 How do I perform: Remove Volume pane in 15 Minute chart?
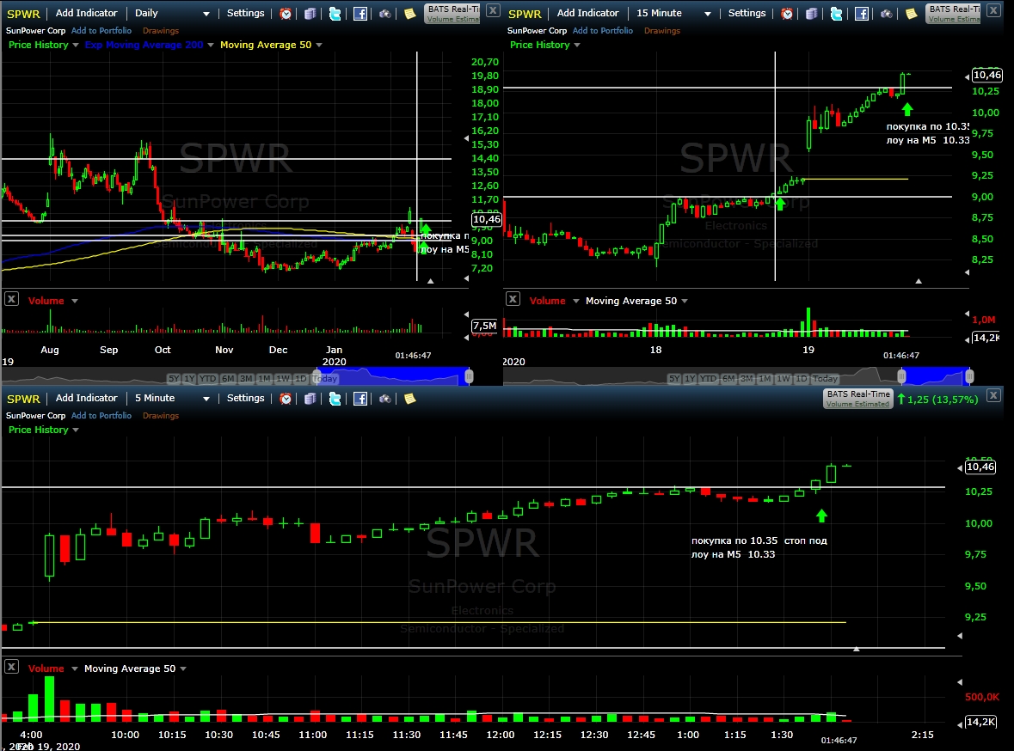(x=513, y=299)
